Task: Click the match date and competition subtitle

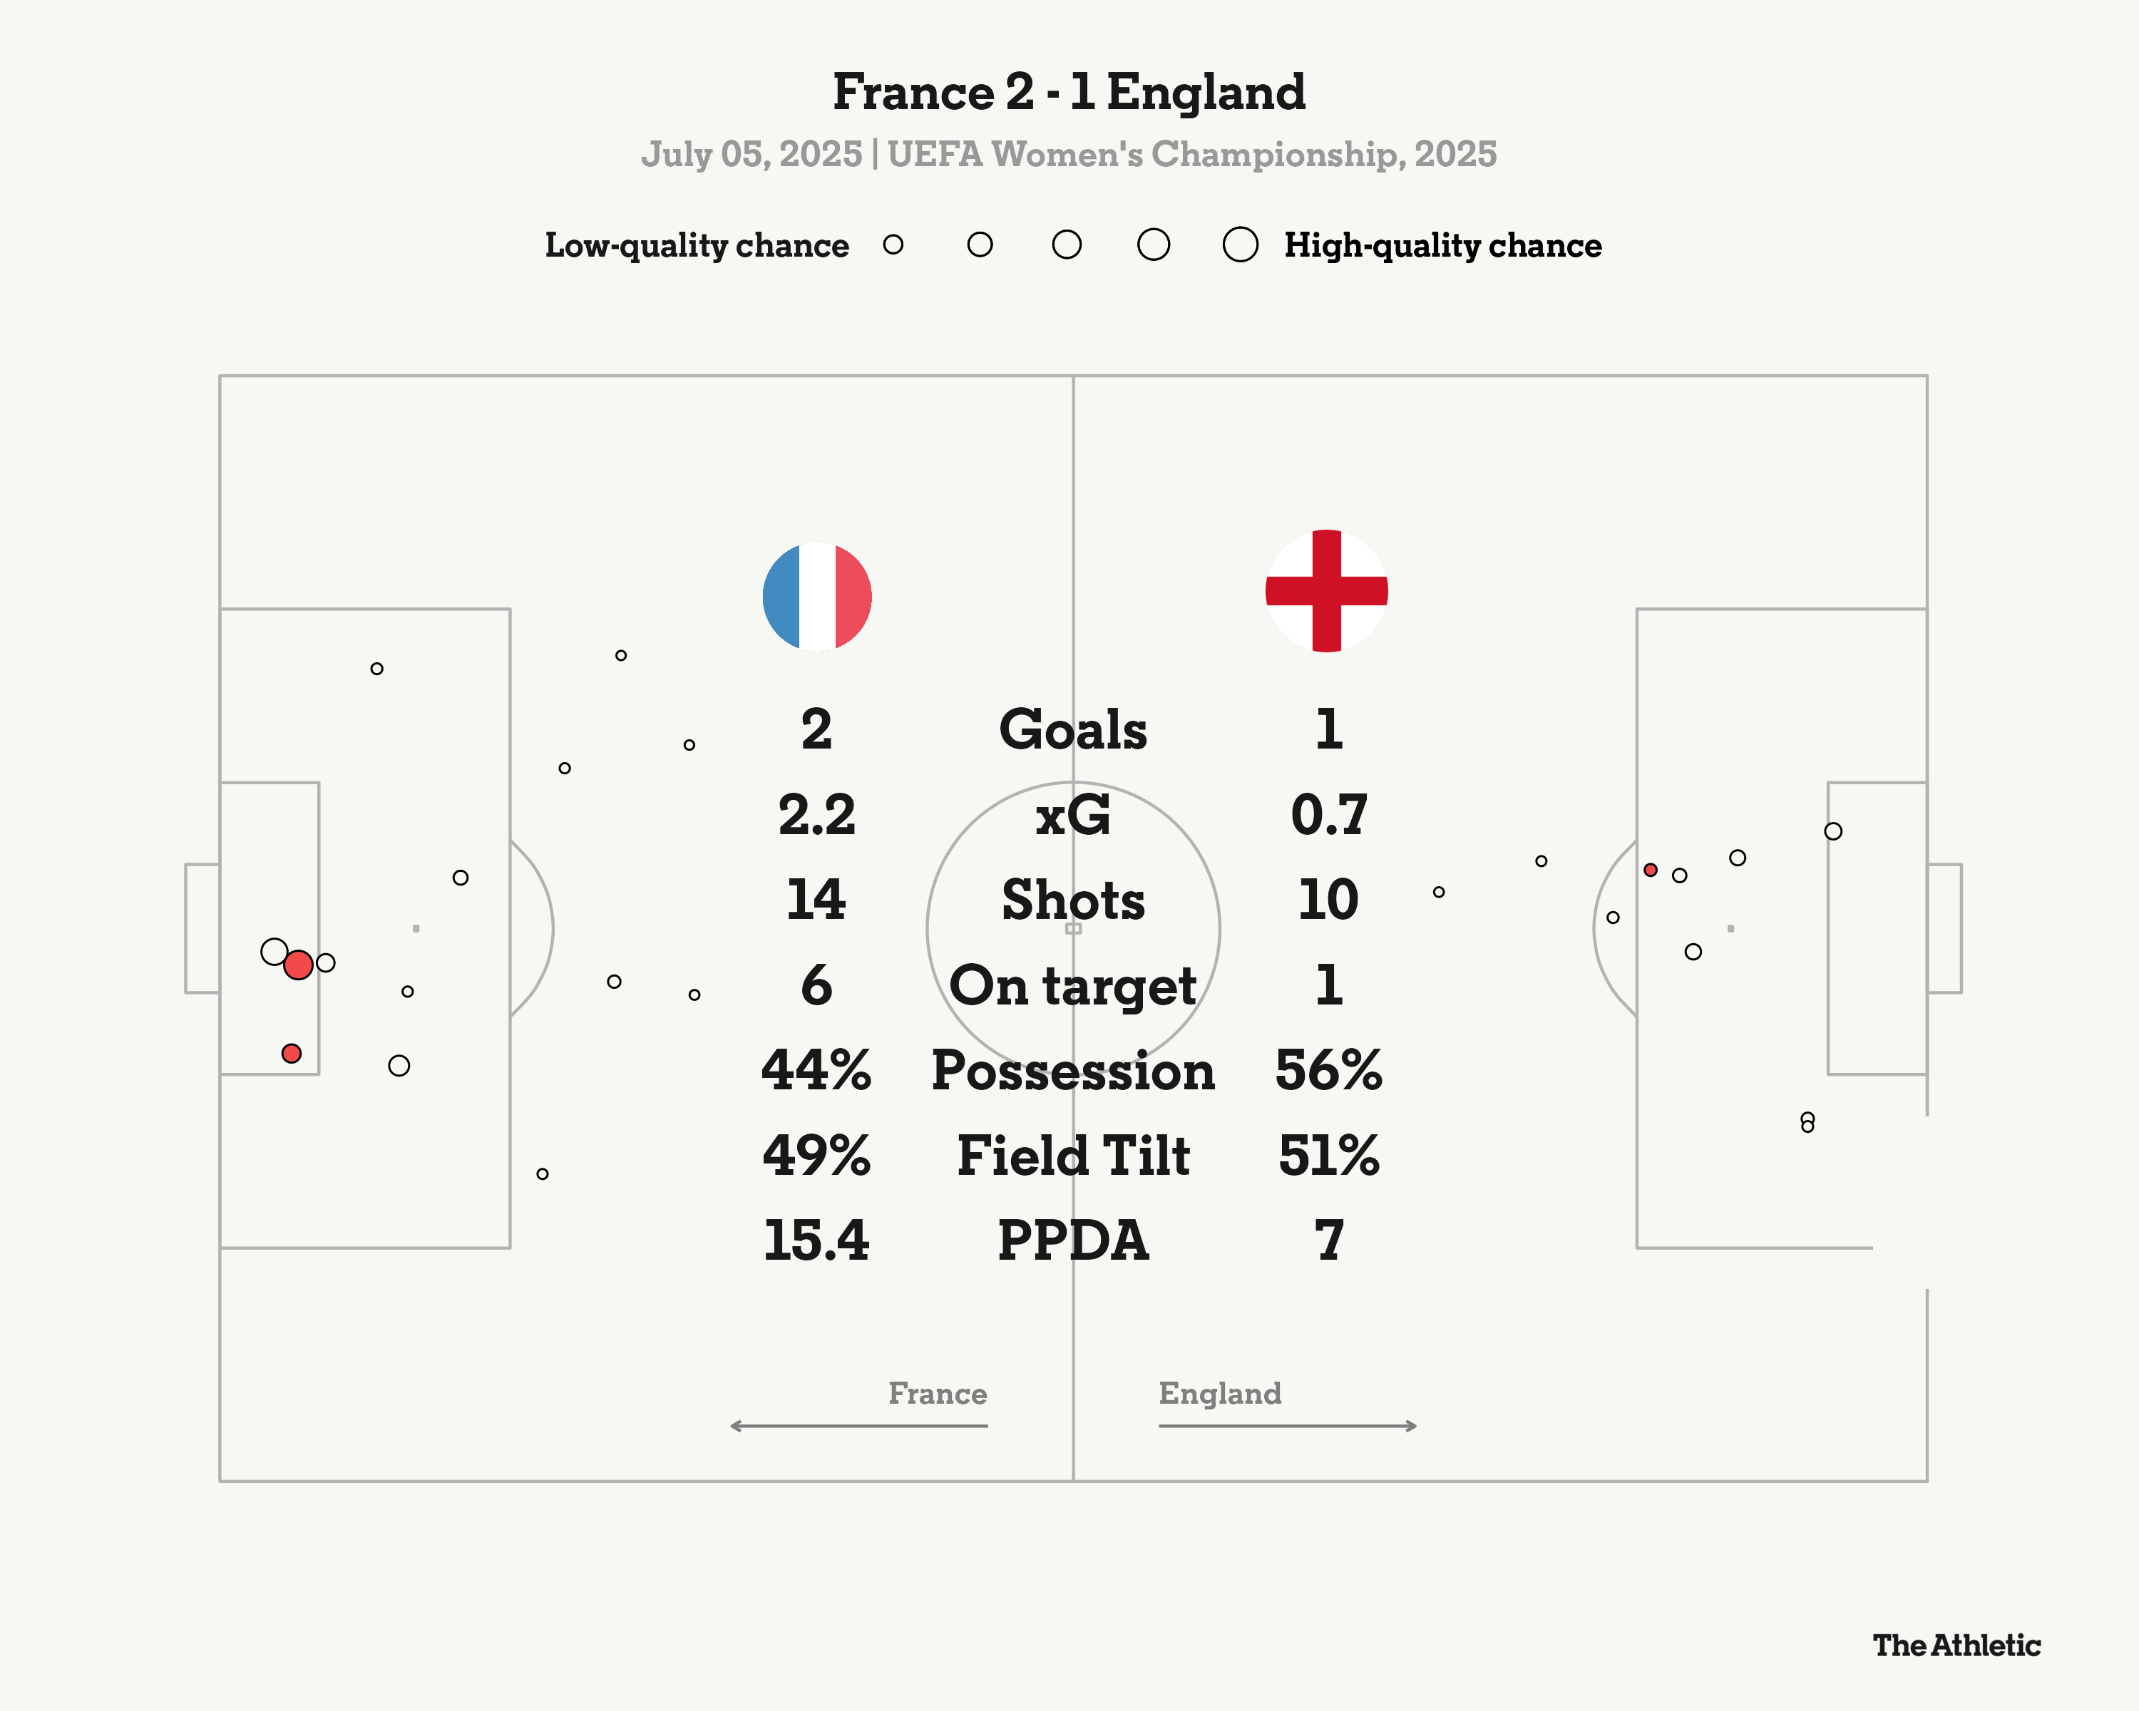Action: (1069, 154)
